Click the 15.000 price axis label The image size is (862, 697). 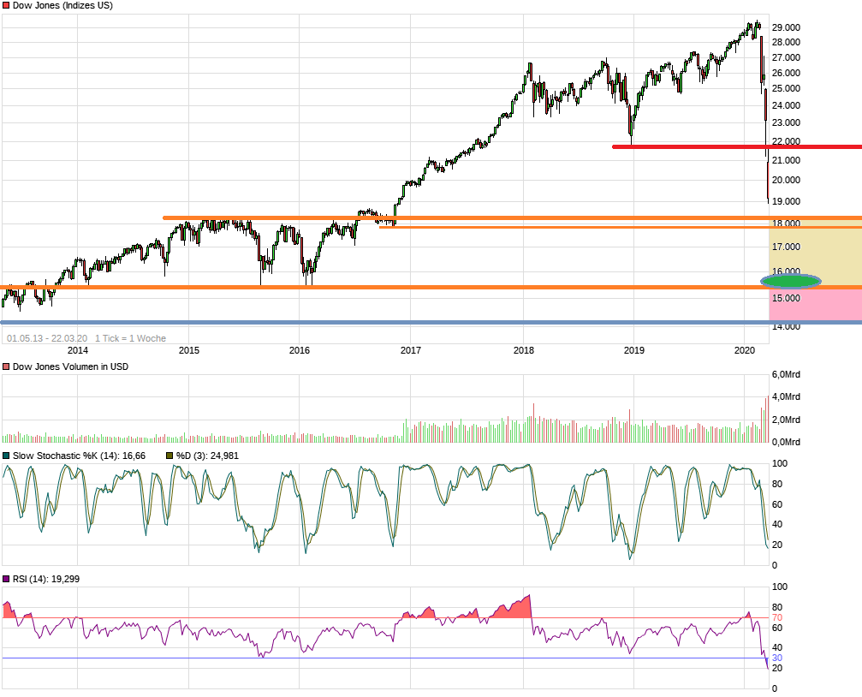click(786, 298)
